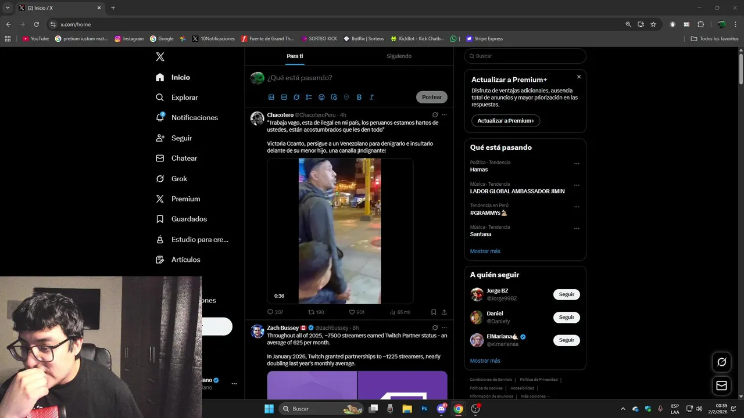
Task: Open Artículos in the sidebar
Action: click(178, 260)
